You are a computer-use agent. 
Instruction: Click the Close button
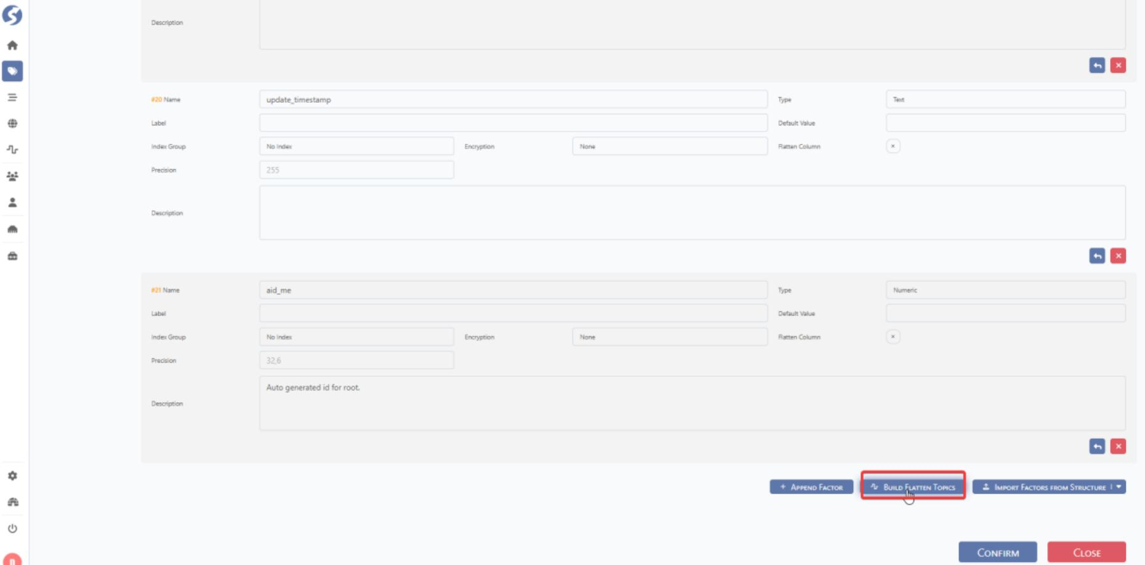1087,553
